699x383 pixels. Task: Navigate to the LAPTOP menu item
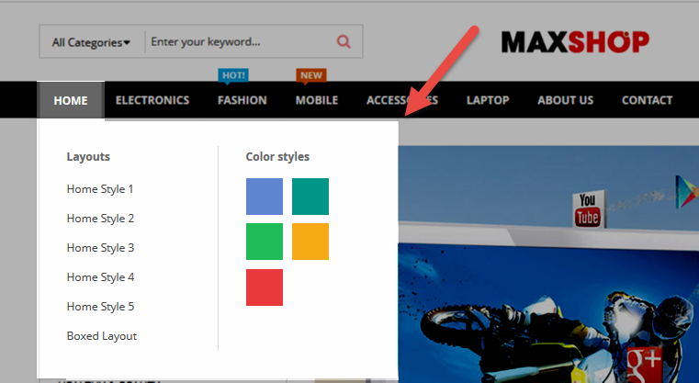pos(488,100)
